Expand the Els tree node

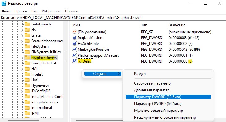pos(22,30)
